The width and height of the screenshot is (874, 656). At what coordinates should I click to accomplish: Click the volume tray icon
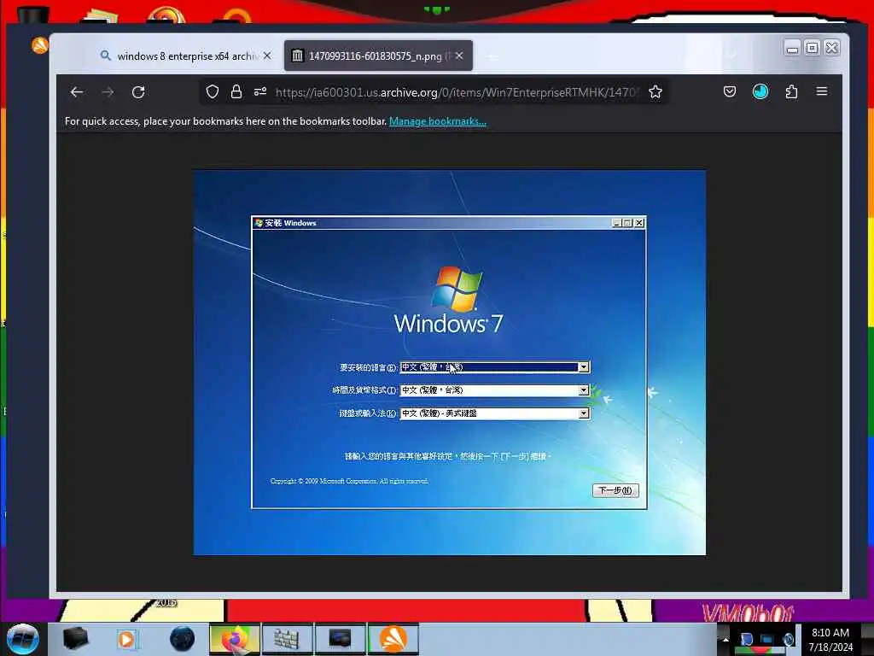[x=788, y=639]
